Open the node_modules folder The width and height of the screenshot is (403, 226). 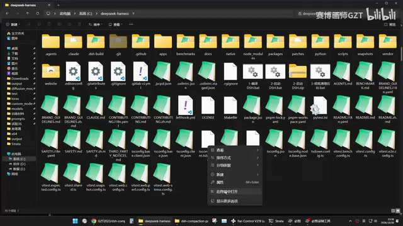tap(253, 46)
